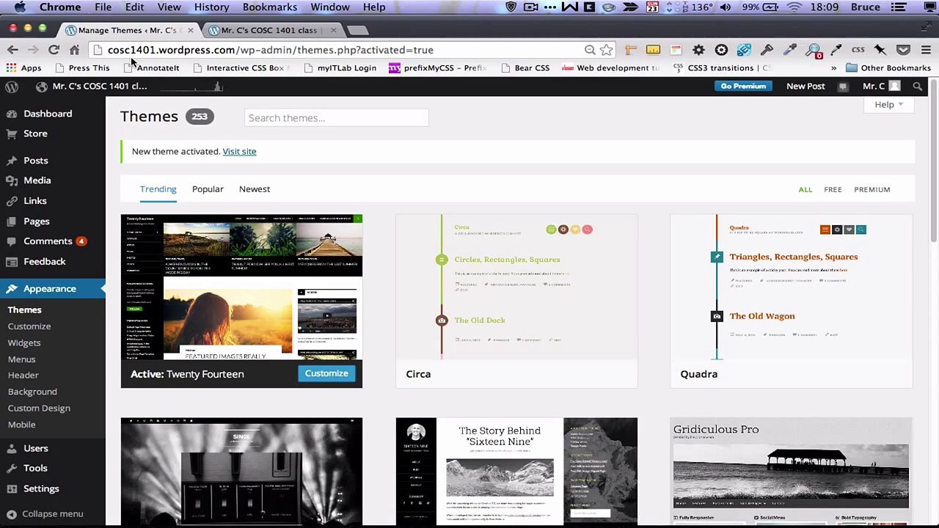Open the volume control in the menu bar
939x528 pixels.
coord(726,7)
